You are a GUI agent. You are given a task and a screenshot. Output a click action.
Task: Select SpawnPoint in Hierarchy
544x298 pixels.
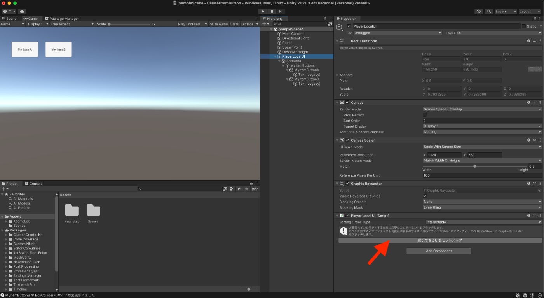292,47
